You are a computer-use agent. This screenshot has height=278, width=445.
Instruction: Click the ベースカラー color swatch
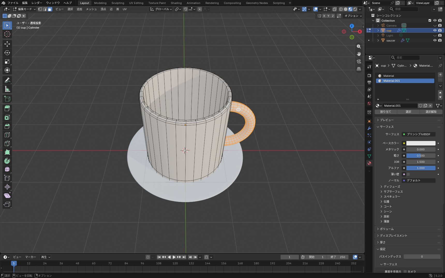pos(421,143)
